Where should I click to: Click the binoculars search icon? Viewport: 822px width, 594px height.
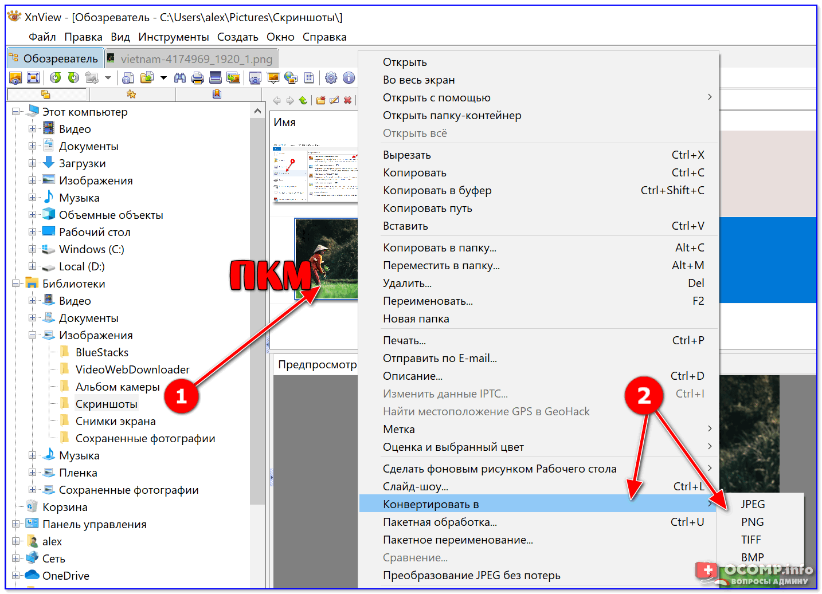[x=180, y=78]
